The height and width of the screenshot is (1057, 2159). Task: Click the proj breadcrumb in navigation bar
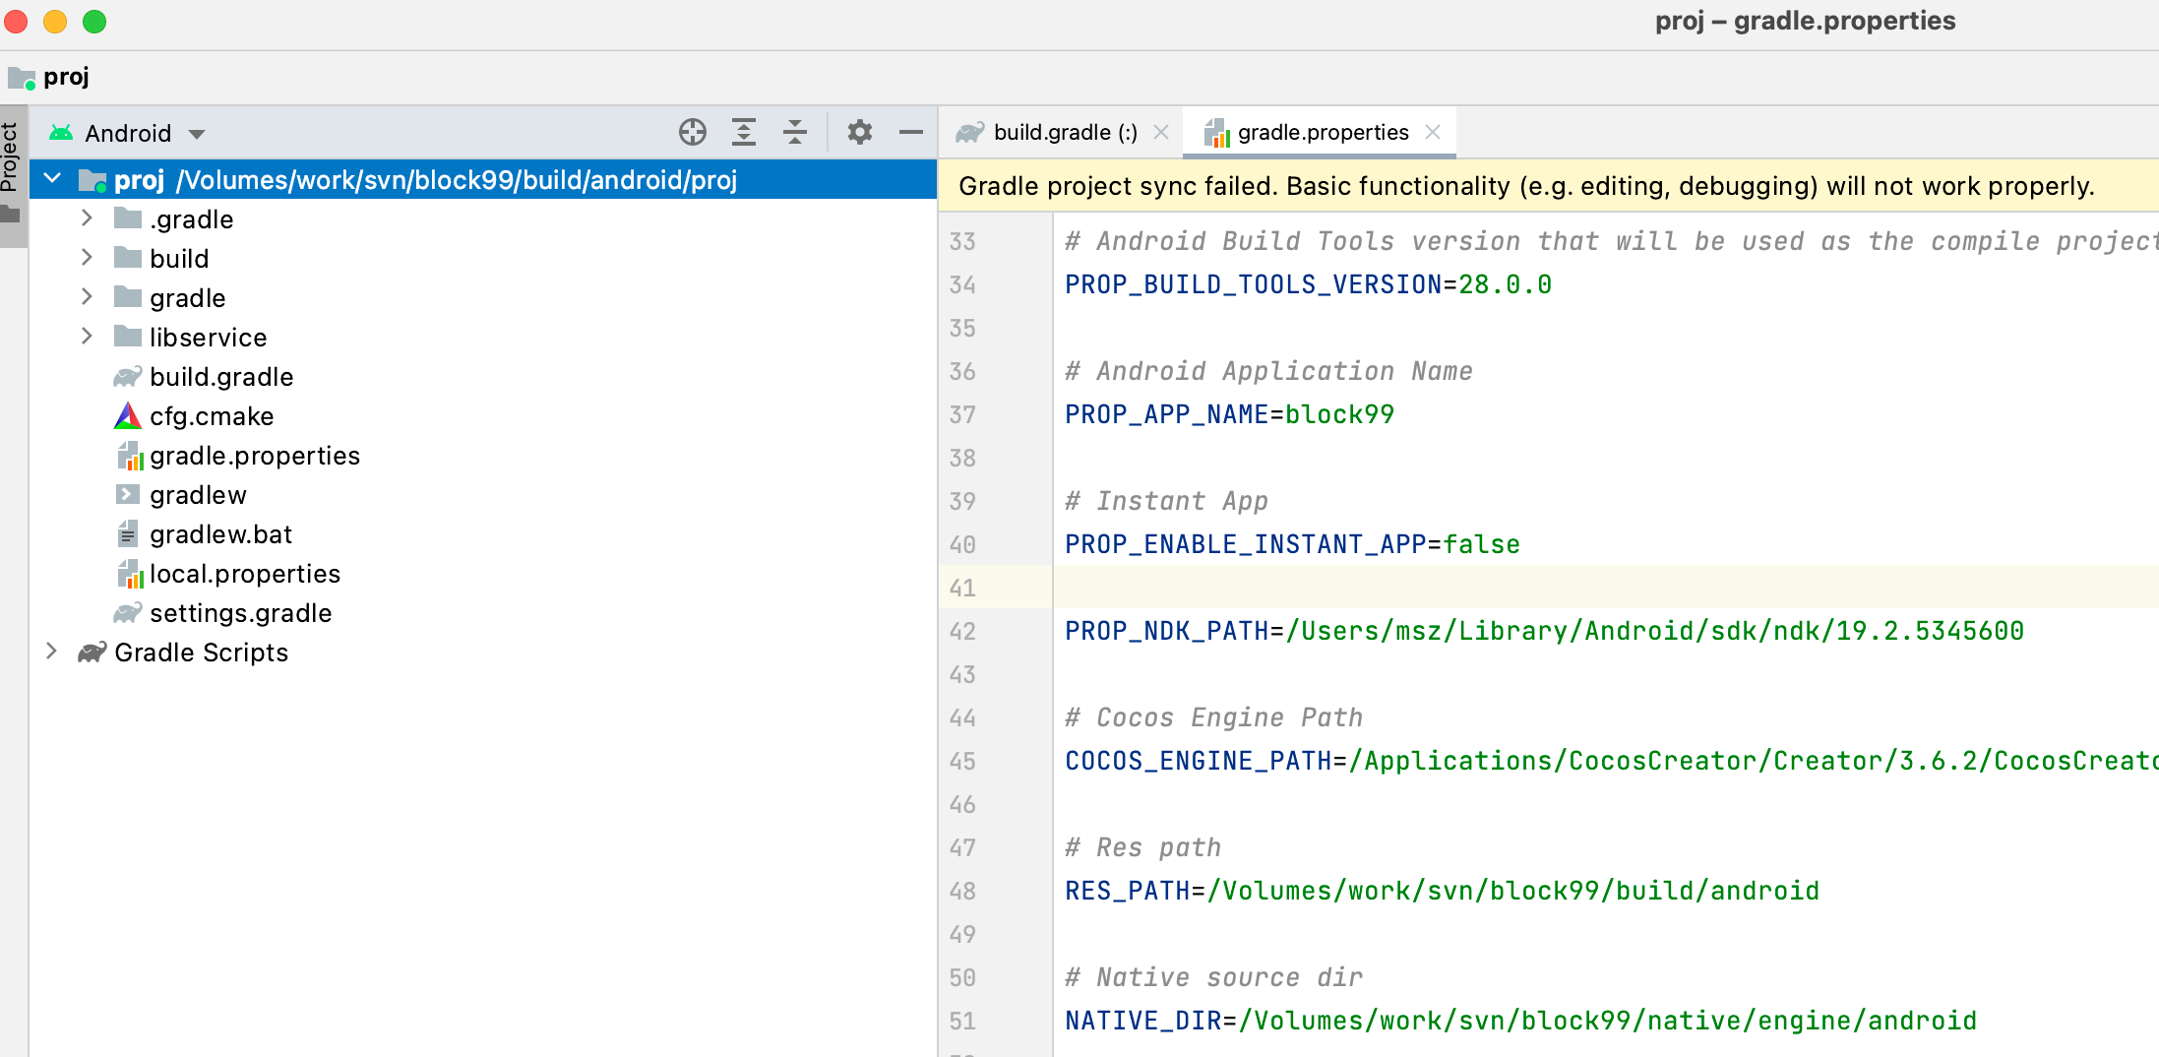pos(65,77)
